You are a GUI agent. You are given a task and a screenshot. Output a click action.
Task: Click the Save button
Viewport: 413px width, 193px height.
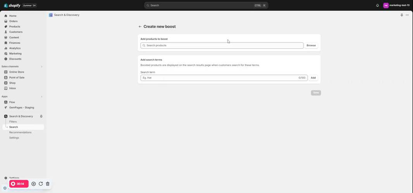pyautogui.click(x=316, y=93)
